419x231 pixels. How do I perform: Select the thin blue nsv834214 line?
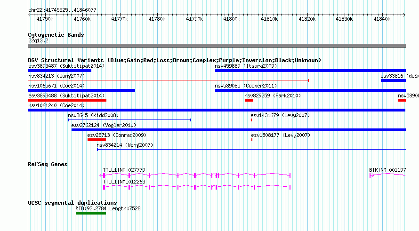coord(251,150)
